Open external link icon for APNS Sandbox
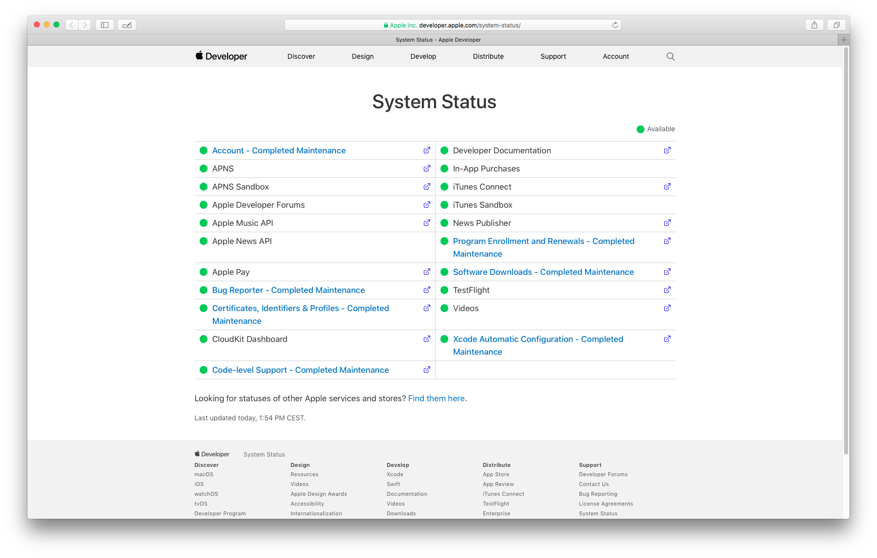Image resolution: width=877 pixels, height=558 pixels. pyautogui.click(x=427, y=187)
